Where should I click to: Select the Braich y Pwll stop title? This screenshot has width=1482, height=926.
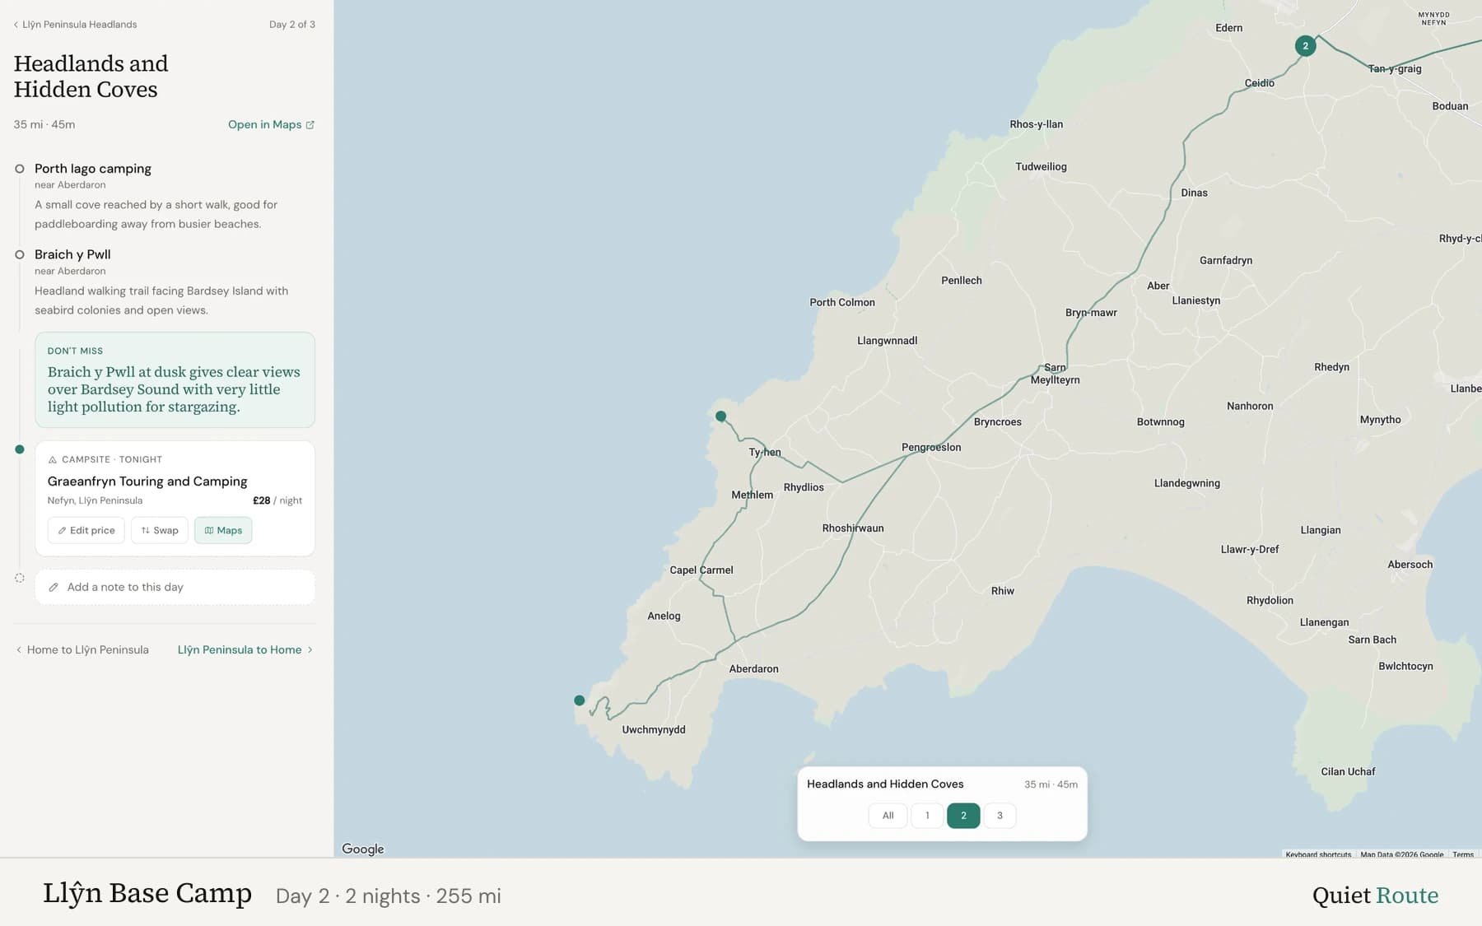click(x=72, y=255)
